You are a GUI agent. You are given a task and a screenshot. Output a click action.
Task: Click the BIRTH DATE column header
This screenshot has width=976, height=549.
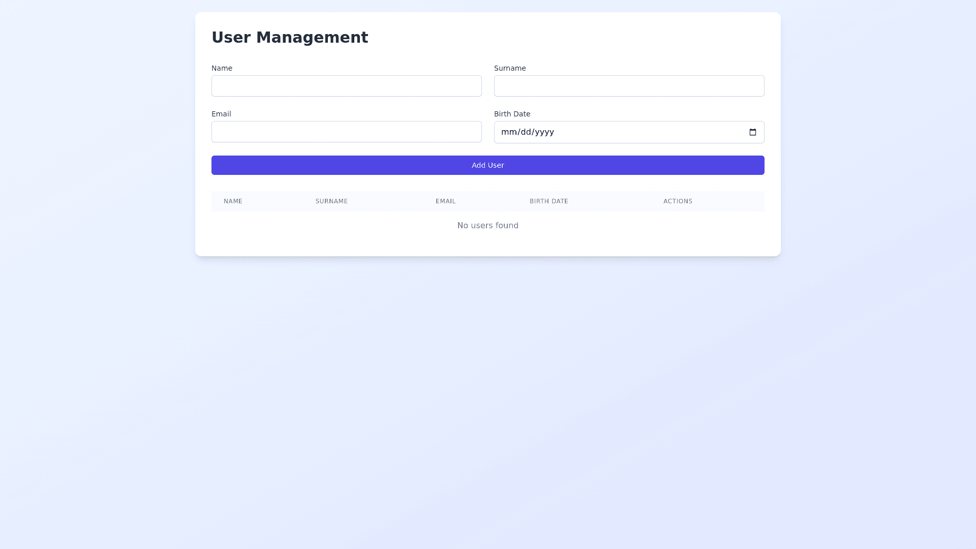548,201
